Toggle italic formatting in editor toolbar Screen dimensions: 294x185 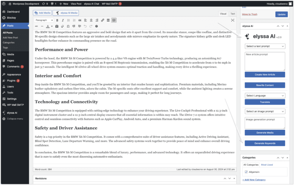pyautogui.click(x=63, y=20)
